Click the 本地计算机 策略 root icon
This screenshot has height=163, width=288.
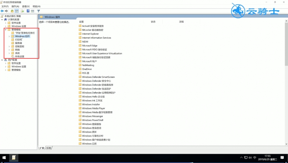tap(2, 16)
